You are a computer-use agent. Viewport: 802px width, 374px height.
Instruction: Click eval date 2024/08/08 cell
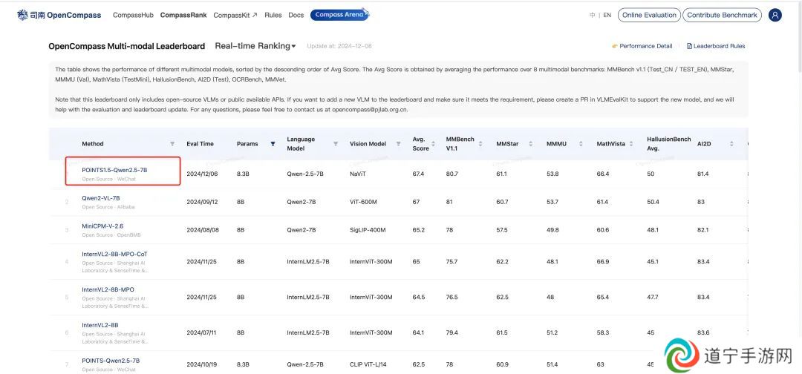point(203,231)
